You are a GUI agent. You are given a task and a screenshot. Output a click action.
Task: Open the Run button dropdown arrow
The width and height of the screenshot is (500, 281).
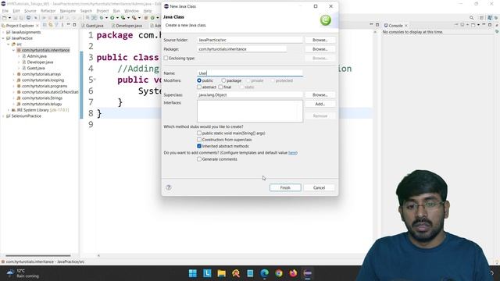click(x=117, y=18)
